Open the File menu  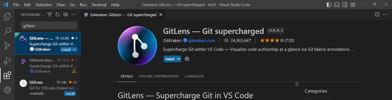tap(16, 5)
